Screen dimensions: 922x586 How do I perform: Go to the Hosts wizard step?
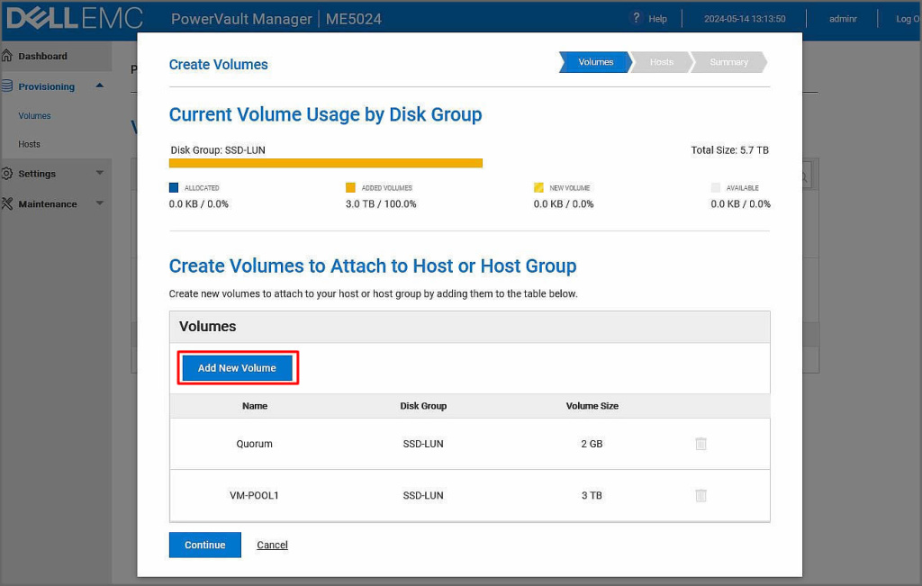click(661, 62)
